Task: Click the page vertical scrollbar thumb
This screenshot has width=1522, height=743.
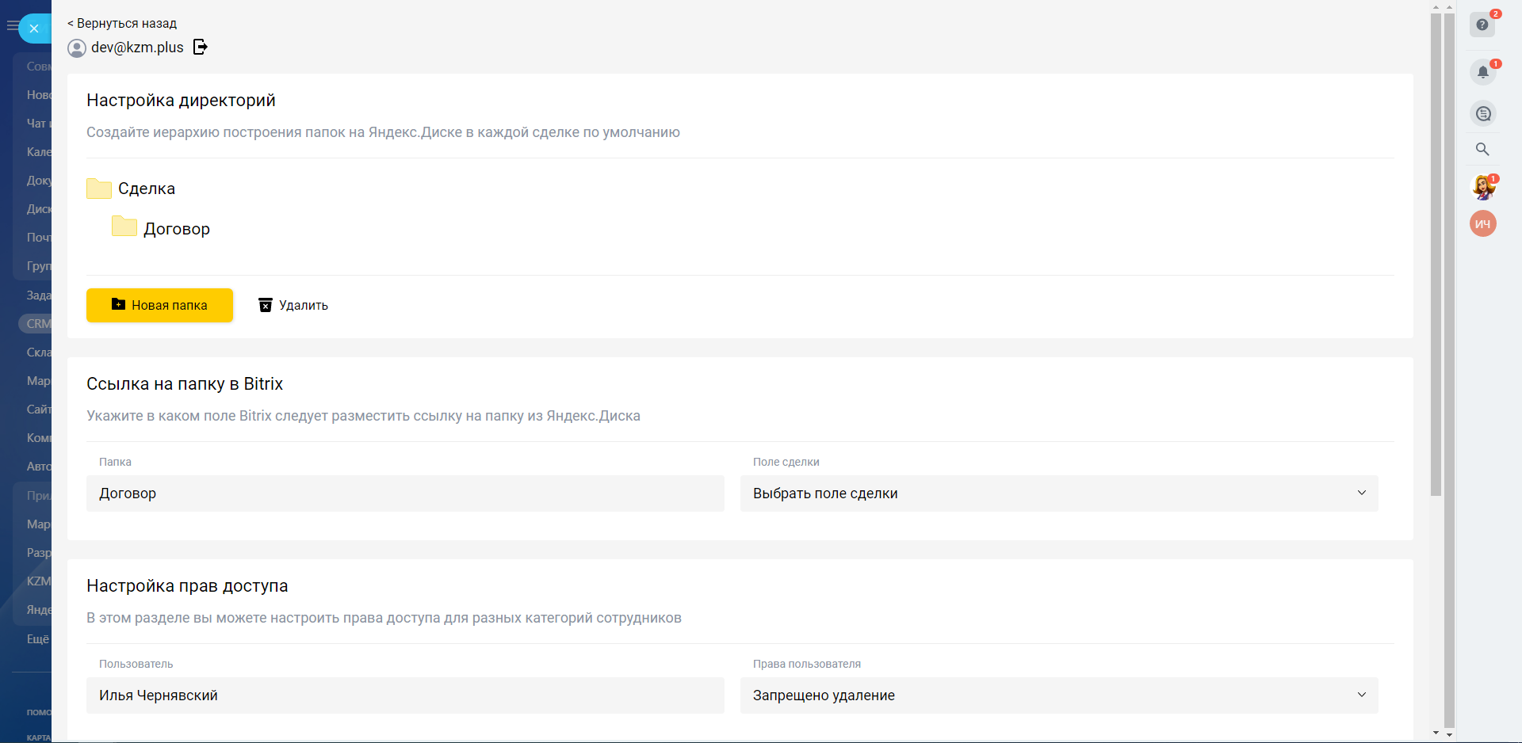Action: 1436,253
